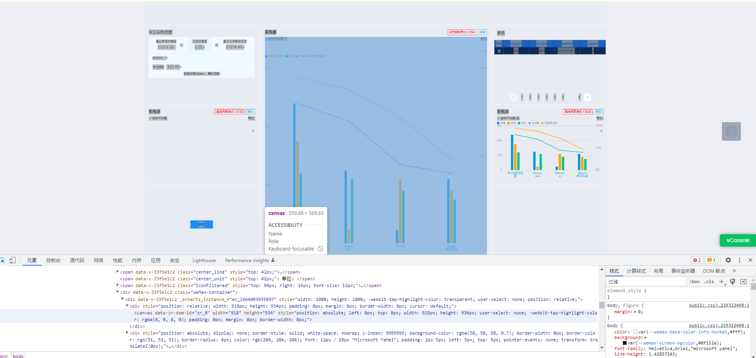Open the 性能 tab
This screenshot has height=358, width=756.
(117, 260)
